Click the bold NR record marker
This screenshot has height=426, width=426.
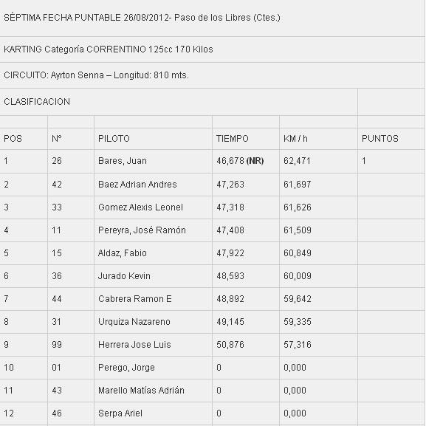[255, 161]
